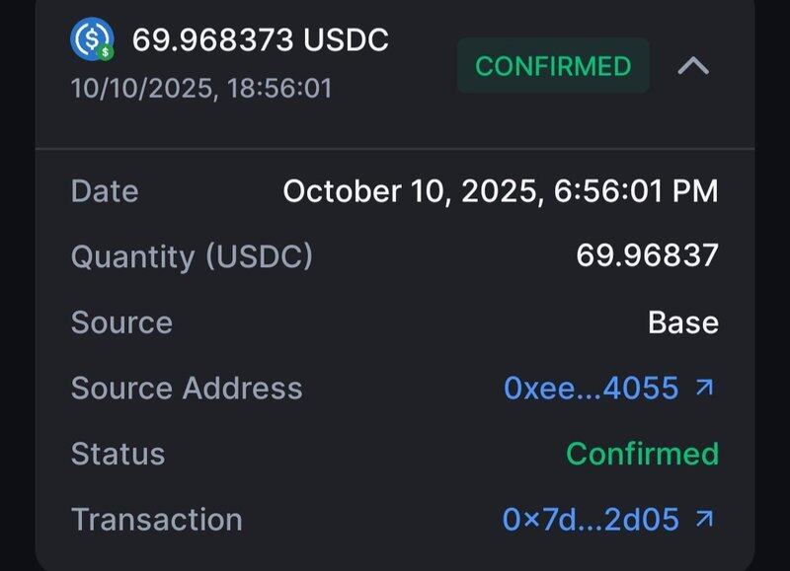Collapse the transaction details chevron
The height and width of the screenshot is (571, 790).
(x=694, y=66)
